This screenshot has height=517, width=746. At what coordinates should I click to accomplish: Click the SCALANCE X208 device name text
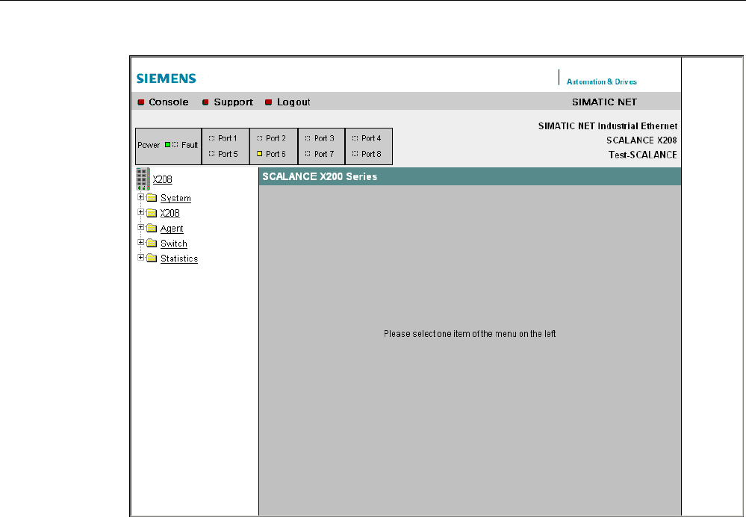coord(641,140)
